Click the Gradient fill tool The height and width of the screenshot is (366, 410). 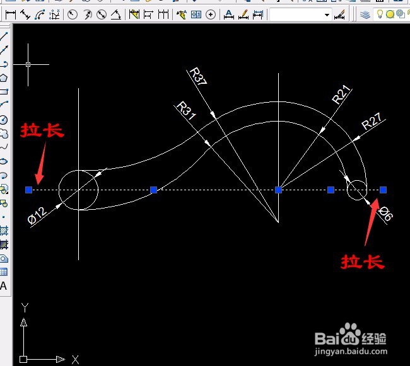tap(4, 244)
